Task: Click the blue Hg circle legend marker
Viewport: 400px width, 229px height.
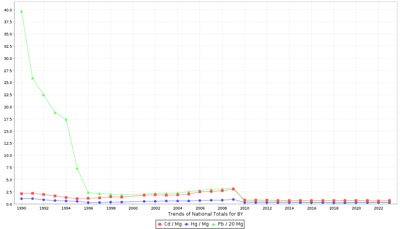Action: 187,224
